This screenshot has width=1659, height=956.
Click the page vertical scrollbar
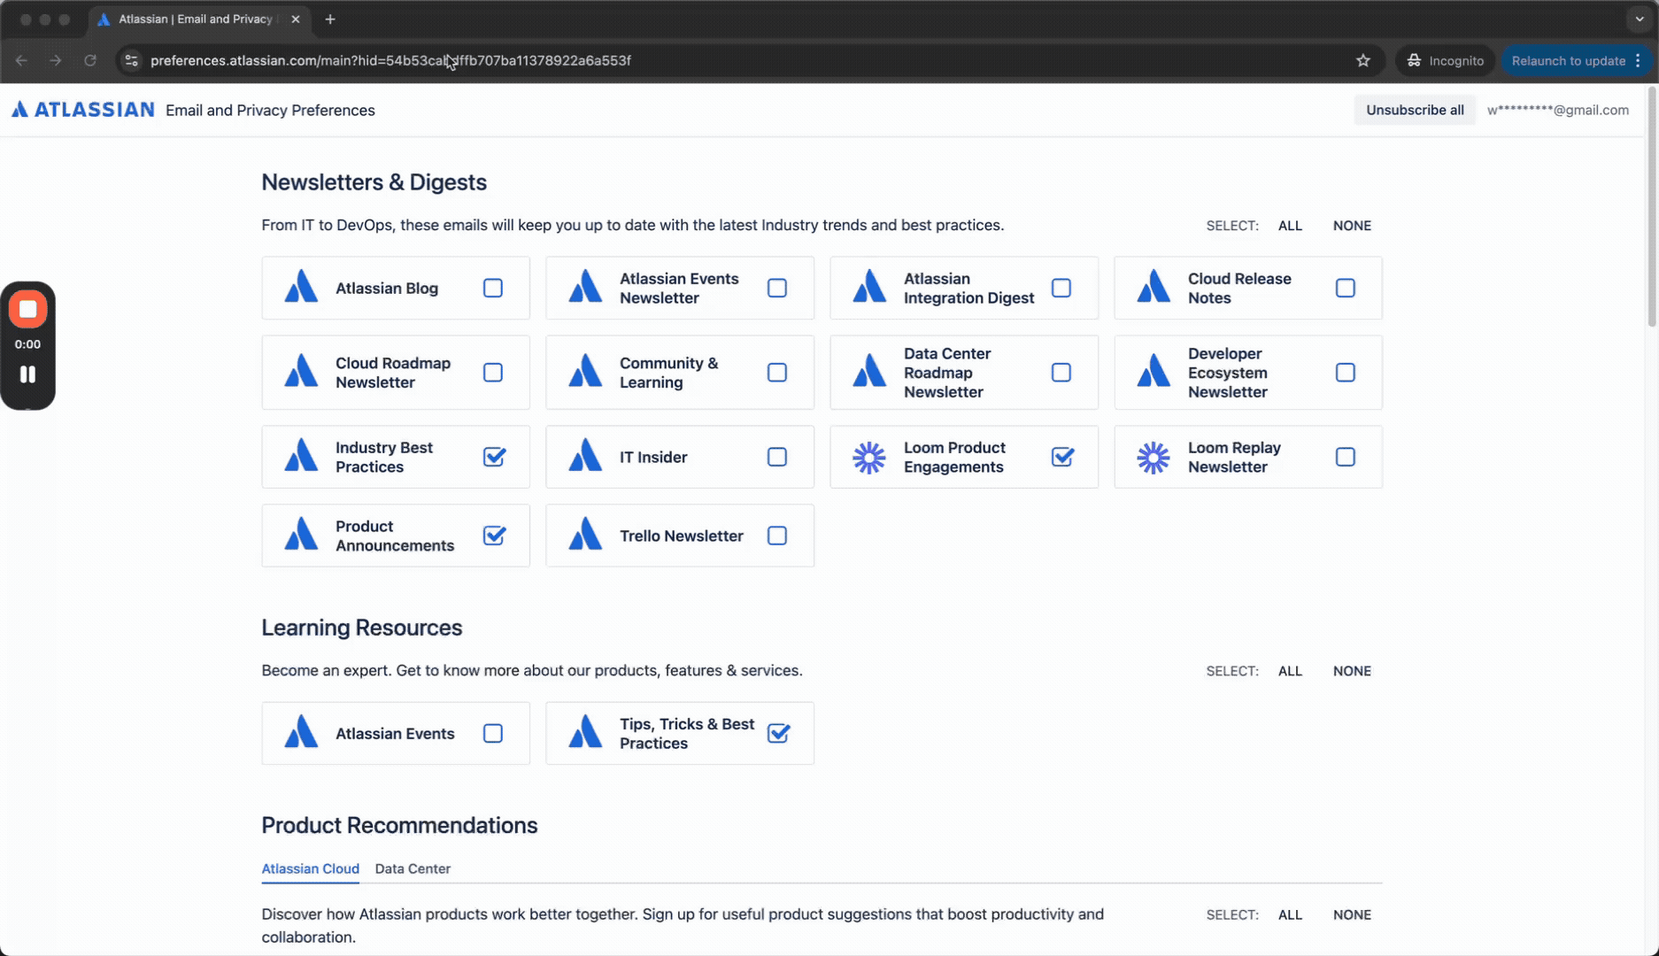(x=1652, y=208)
